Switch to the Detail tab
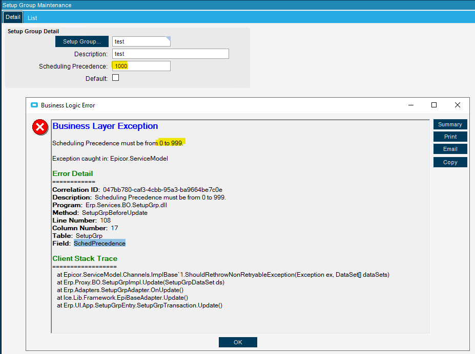Image resolution: width=475 pixels, height=354 pixels. (13, 17)
